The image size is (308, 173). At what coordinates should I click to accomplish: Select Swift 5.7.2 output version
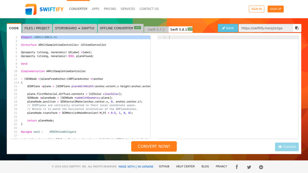tap(156, 29)
